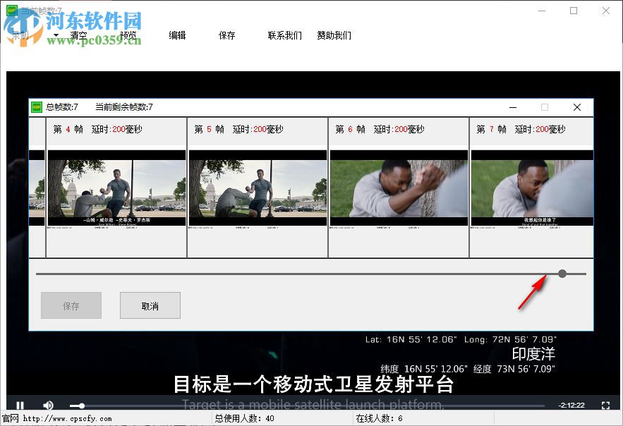Click the 清空 (Clear) menu item
The image size is (623, 426).
point(78,35)
